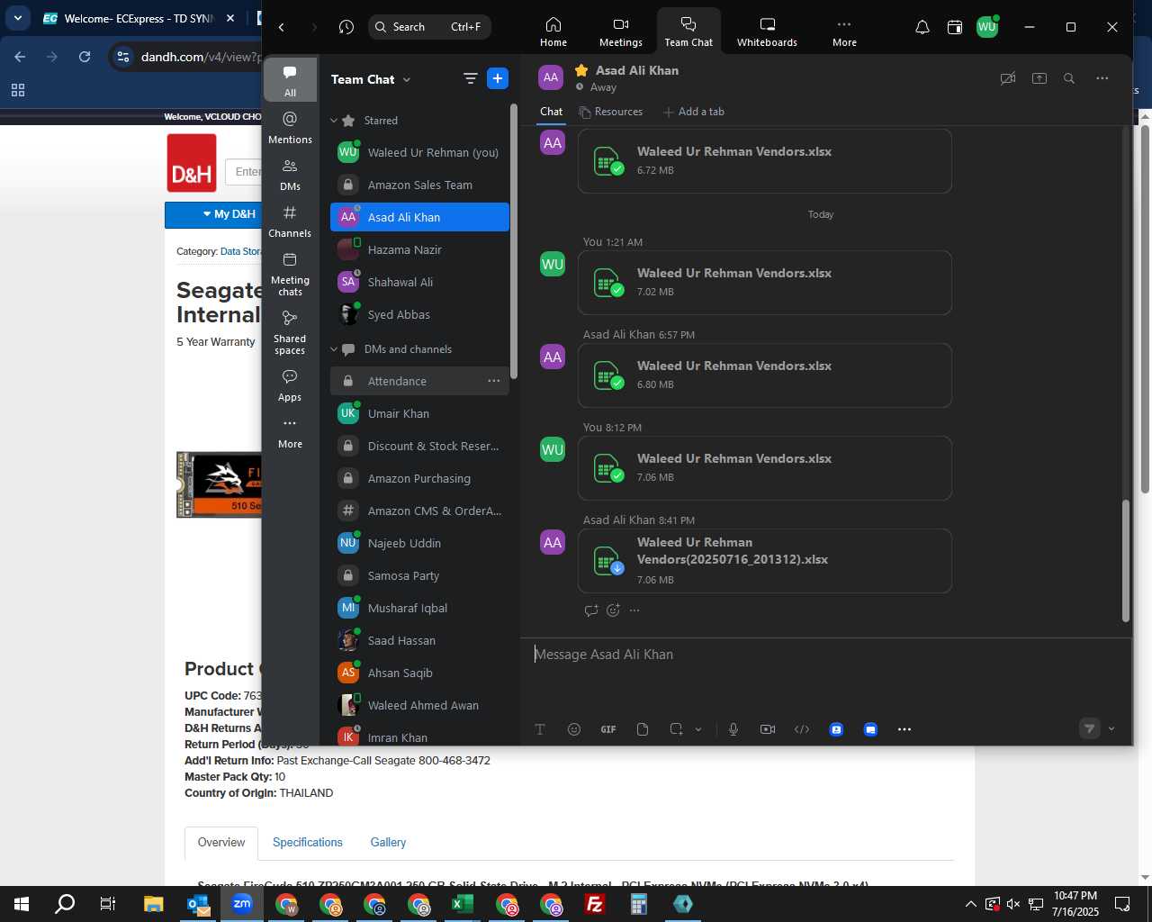Unstar Asad Ali Khan with the star icon
The image size is (1152, 922).
pyautogui.click(x=581, y=69)
